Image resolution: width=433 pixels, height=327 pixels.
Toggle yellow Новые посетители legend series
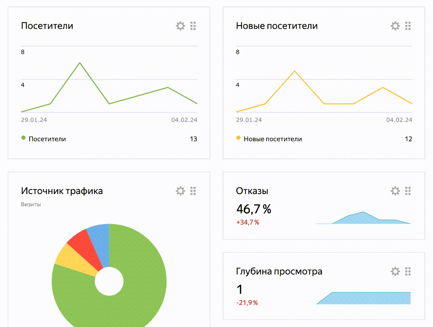269,139
